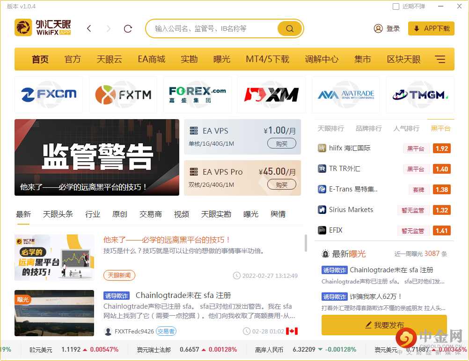469x361 pixels.
Task: Click the 必学的远离黑平台的技巧 article thumbnail
Action: 54,257
